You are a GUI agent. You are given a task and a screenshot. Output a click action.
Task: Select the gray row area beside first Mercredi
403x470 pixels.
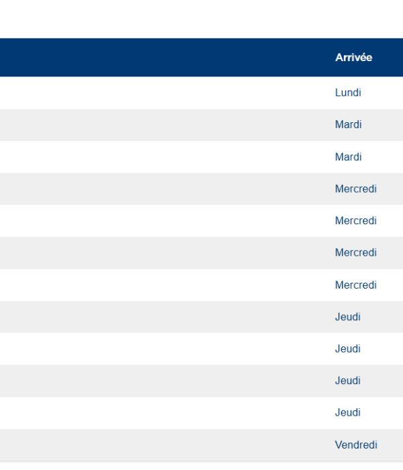[x=161, y=189]
